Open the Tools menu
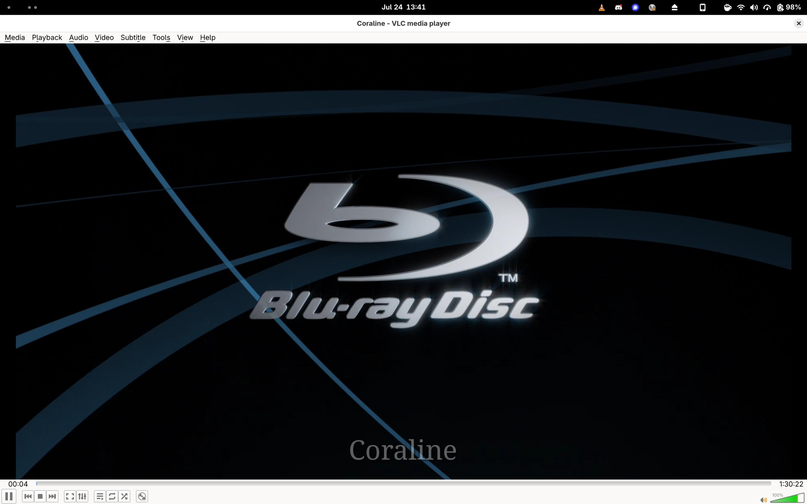This screenshot has height=504, width=807. (161, 37)
